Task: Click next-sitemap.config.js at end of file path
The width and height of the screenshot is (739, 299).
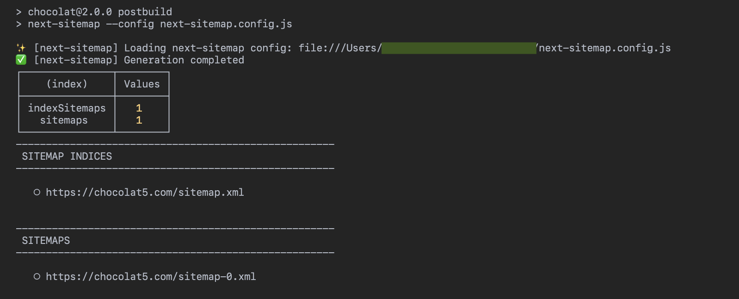Action: click(x=605, y=48)
